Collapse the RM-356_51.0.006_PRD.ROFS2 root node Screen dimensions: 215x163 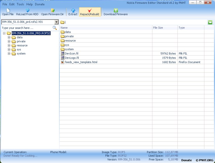[4, 33]
